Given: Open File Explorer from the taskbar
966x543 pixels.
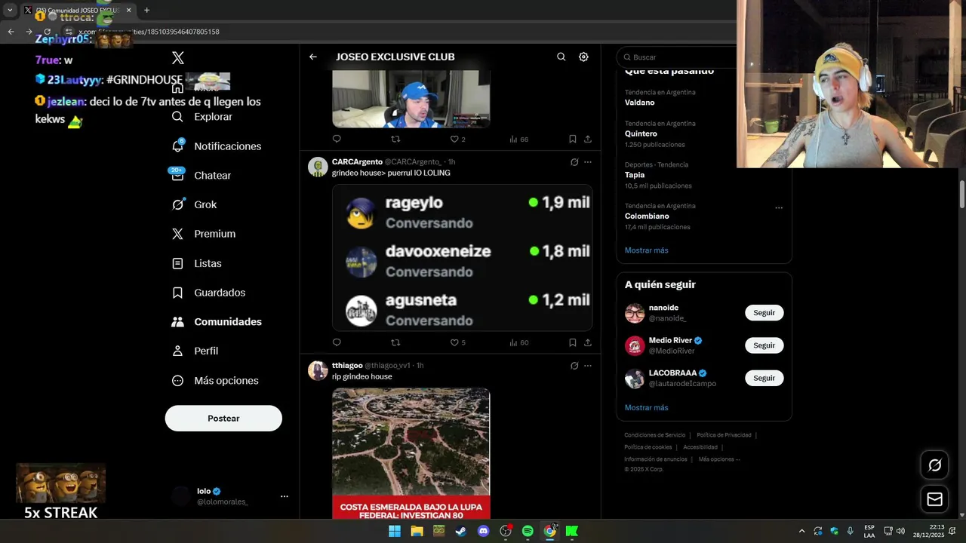Looking at the screenshot, I should (417, 531).
